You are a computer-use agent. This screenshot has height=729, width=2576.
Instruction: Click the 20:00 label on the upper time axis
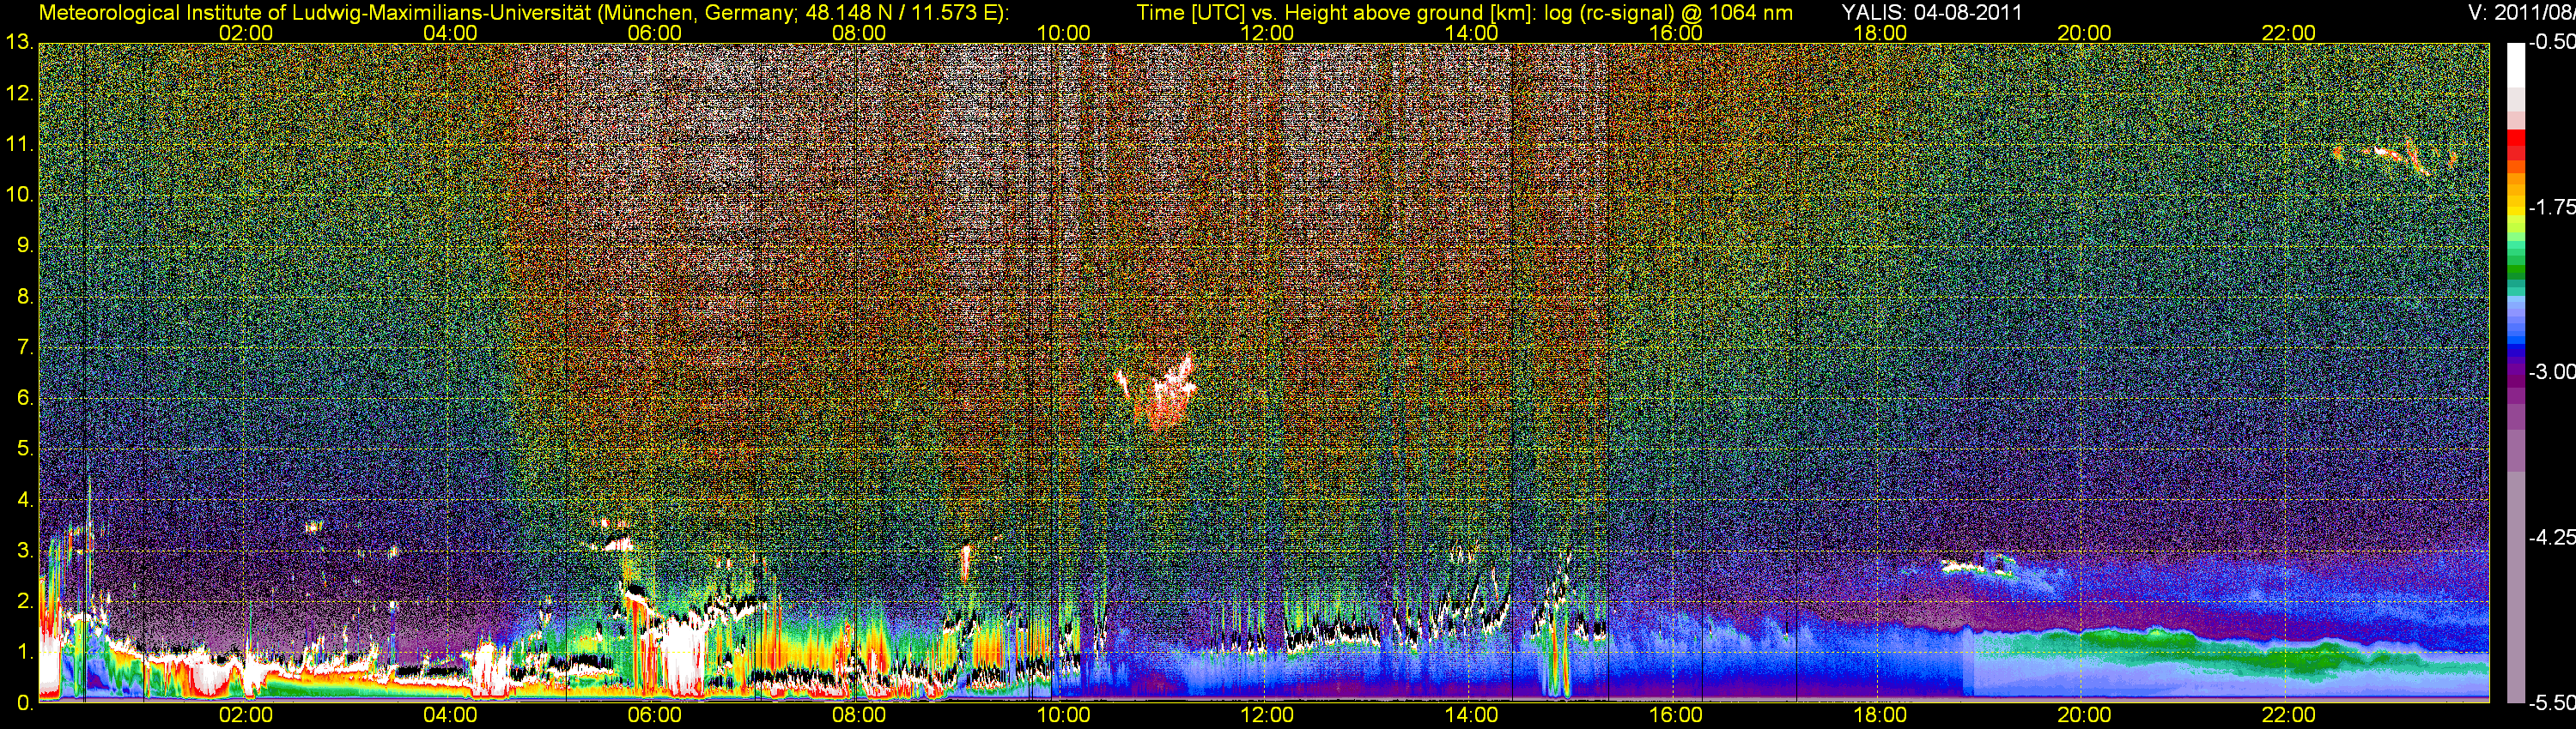2084,33
